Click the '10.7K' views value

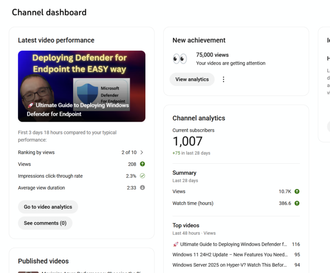coord(285,192)
